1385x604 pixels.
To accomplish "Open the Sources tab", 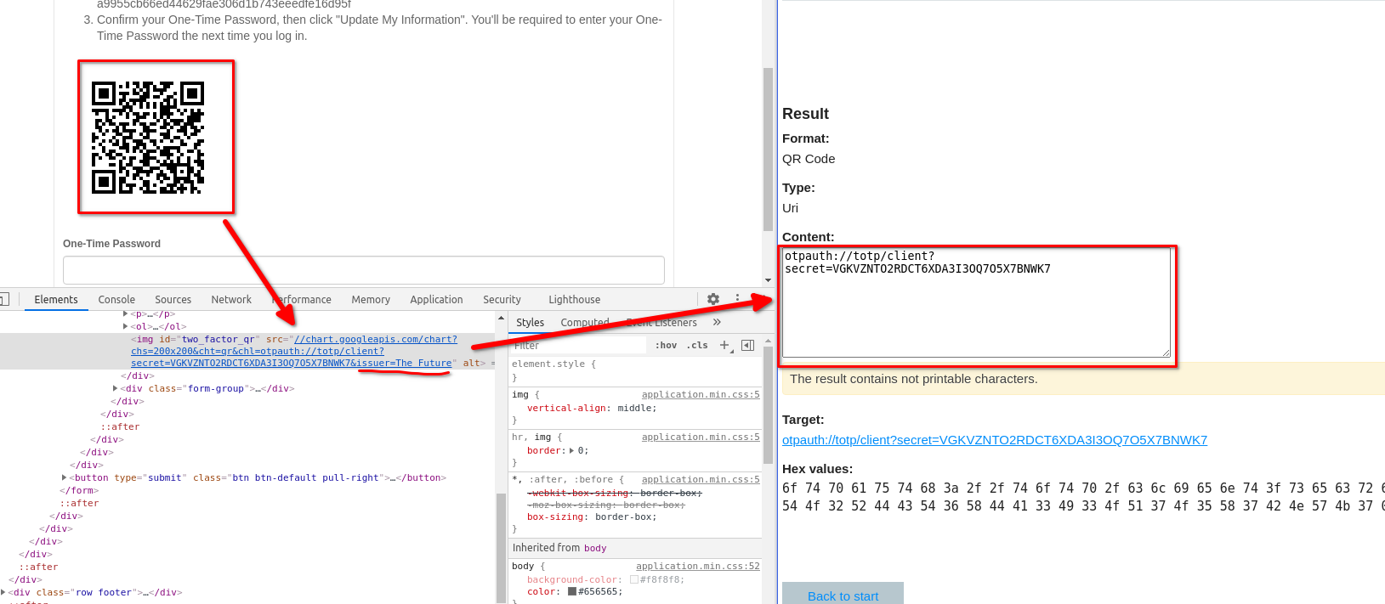I will point(173,300).
